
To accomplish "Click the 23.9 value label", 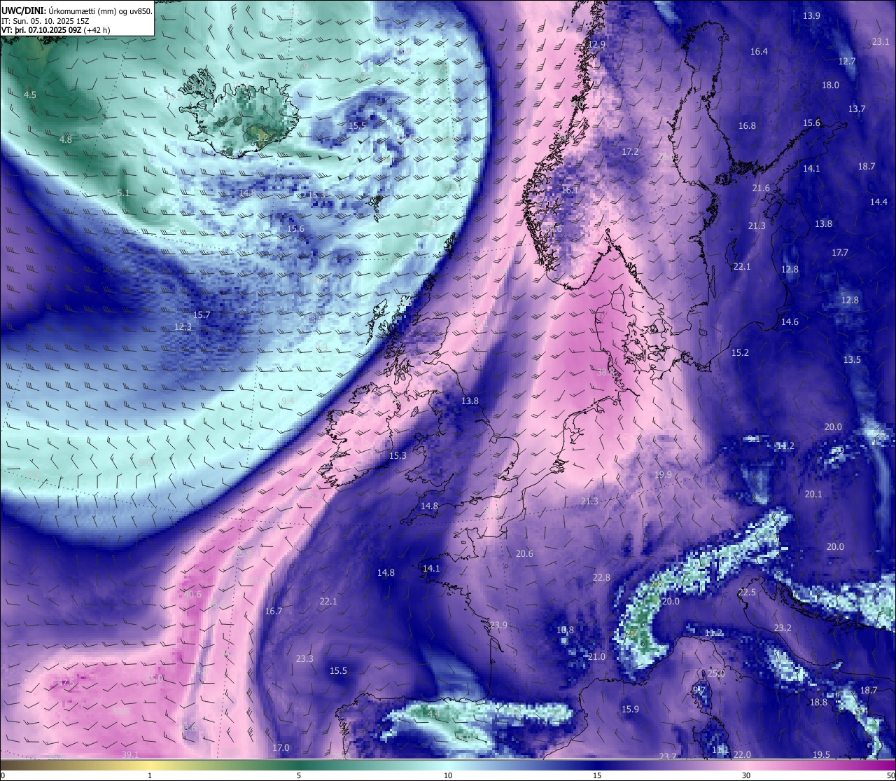I will click(x=498, y=626).
